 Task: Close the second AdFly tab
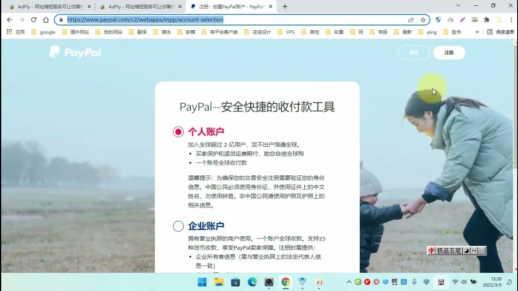[180, 6]
